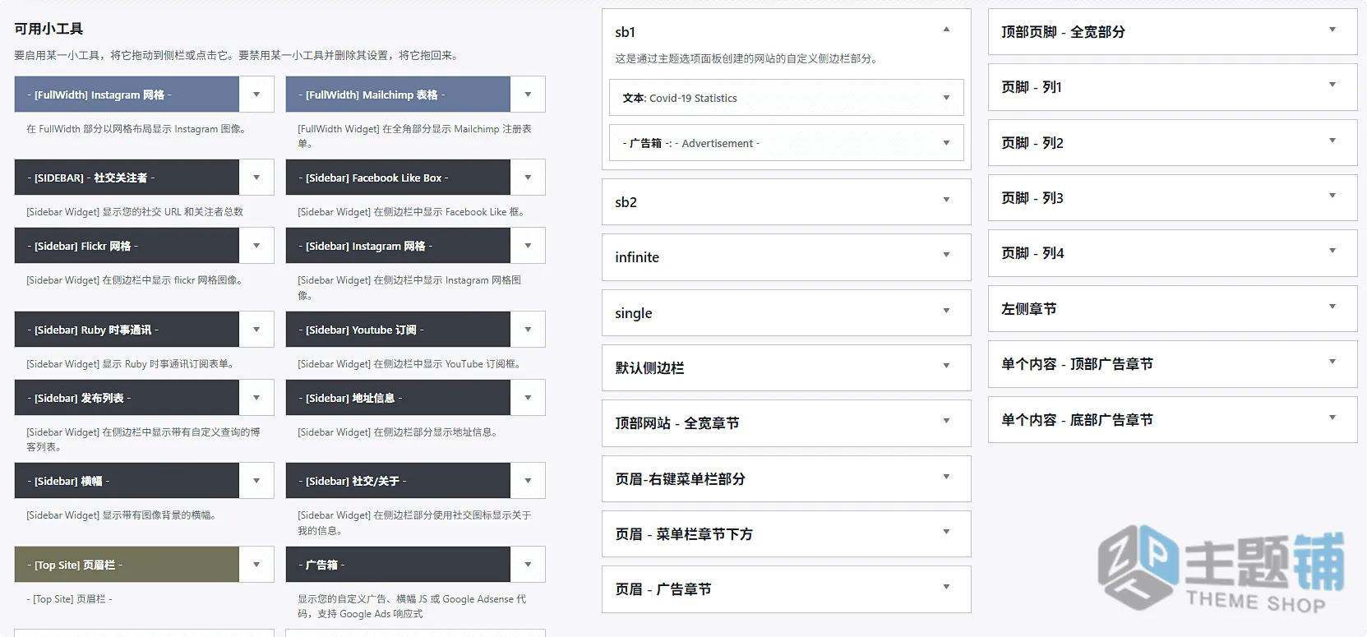This screenshot has width=1367, height=637.
Task: Click the 可用小工具 heading text
Action: pyautogui.click(x=48, y=29)
